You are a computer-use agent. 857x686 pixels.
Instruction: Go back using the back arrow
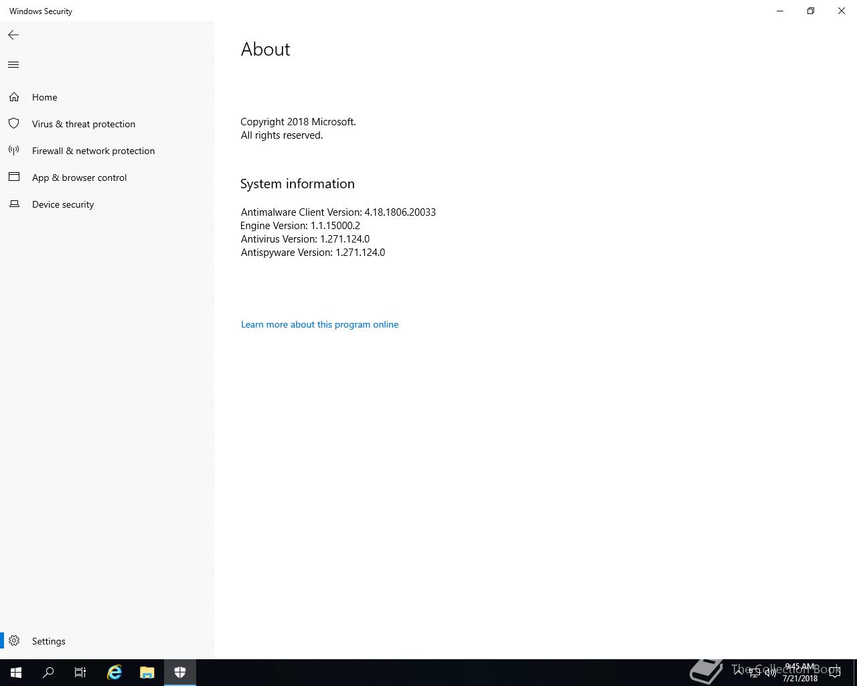coord(13,35)
